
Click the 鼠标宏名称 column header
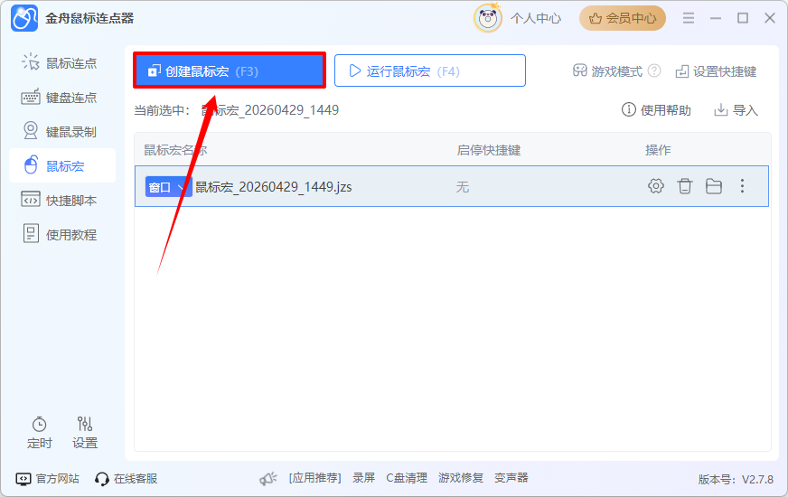175,150
